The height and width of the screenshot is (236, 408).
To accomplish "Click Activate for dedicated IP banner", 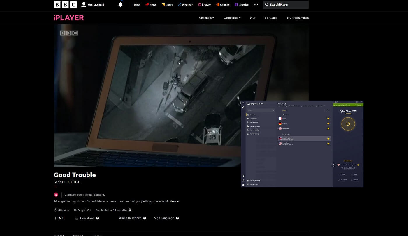I will [359, 105].
